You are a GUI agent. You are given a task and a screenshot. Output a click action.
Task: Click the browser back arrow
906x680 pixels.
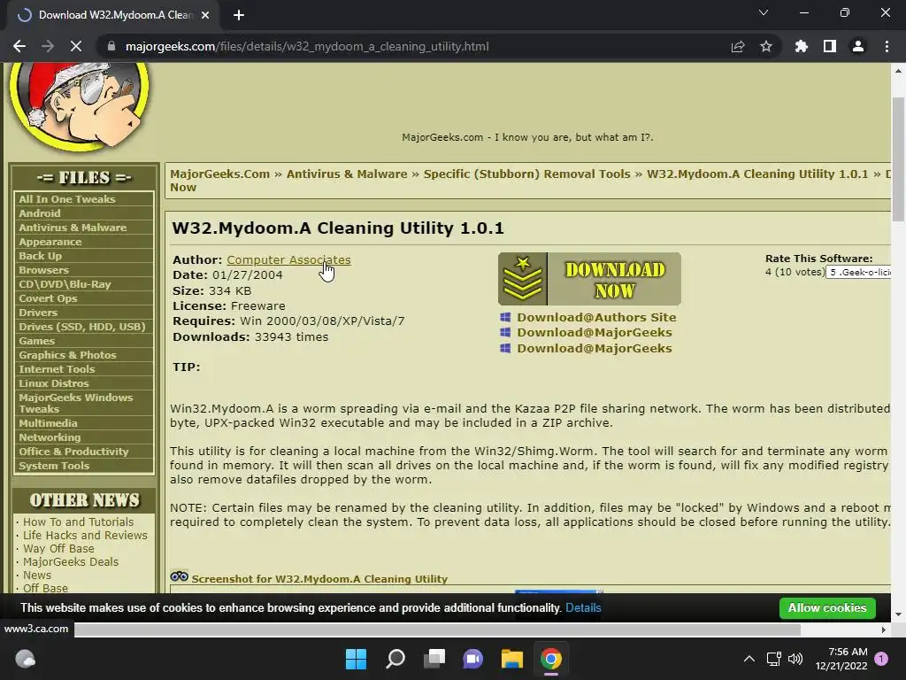click(19, 46)
